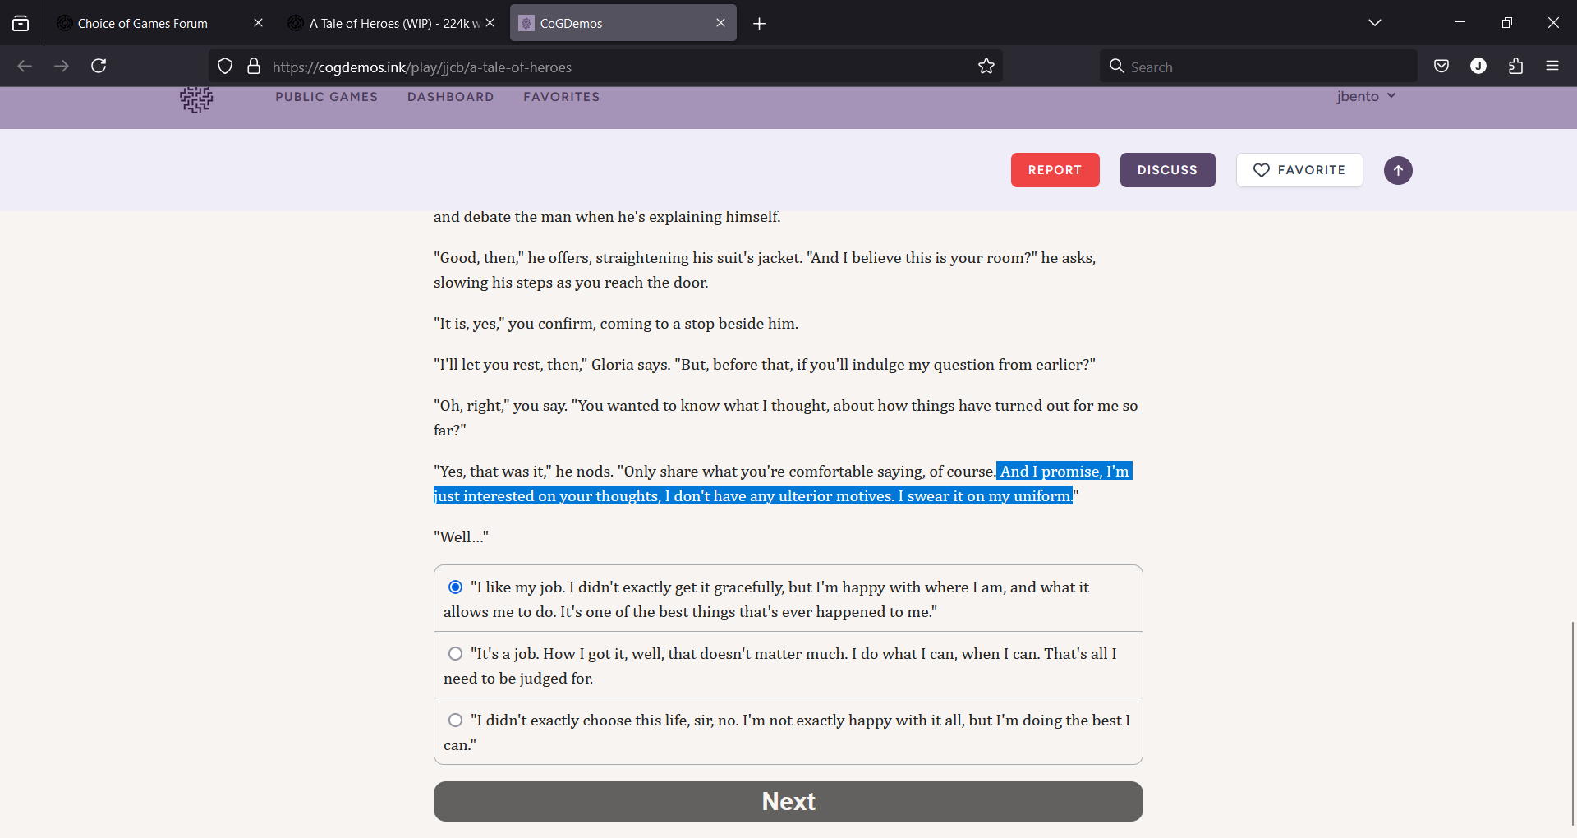The height and width of the screenshot is (838, 1577).
Task: Click the heart icon on Favorite
Action: (1262, 170)
